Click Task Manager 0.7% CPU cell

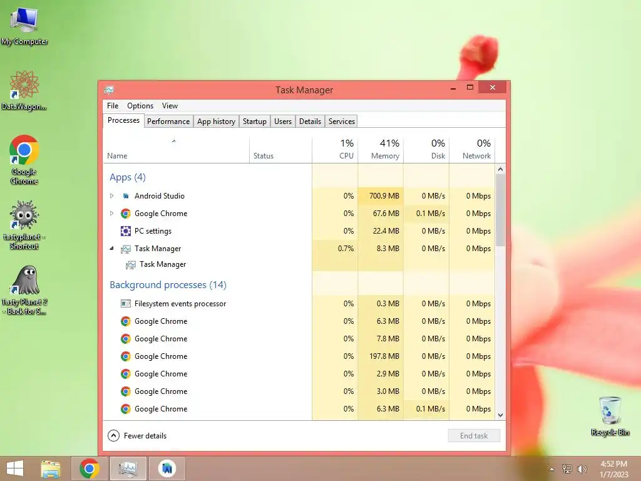[x=336, y=248]
